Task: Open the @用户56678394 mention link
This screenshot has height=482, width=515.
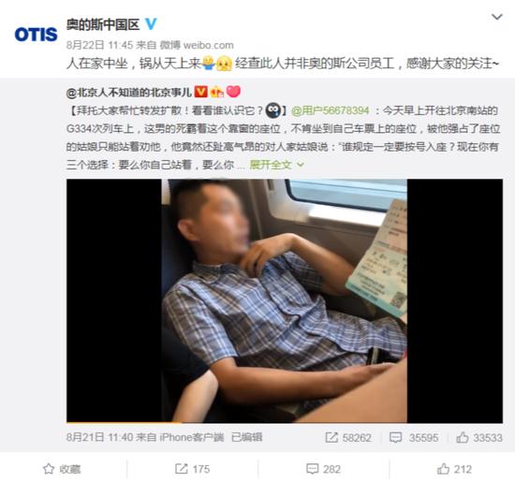Action: pos(331,110)
